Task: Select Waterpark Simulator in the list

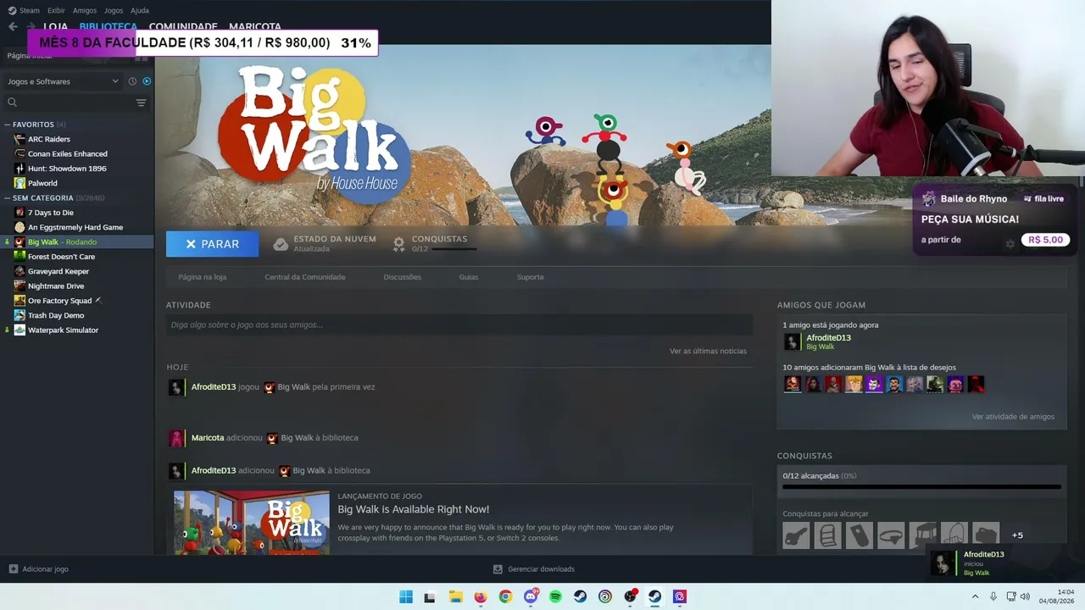Action: [x=63, y=330]
